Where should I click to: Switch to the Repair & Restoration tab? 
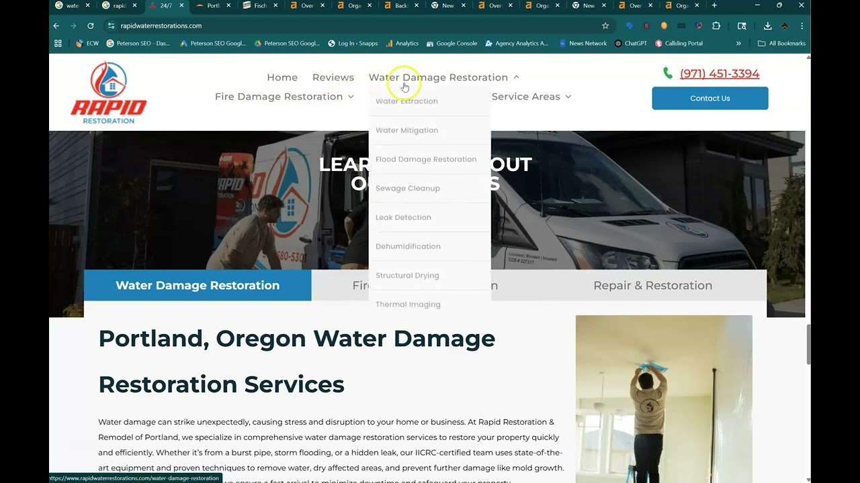652,285
